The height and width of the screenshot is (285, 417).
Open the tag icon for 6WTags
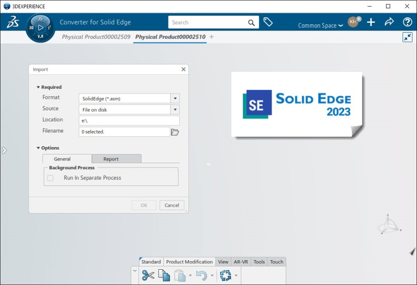click(x=268, y=22)
